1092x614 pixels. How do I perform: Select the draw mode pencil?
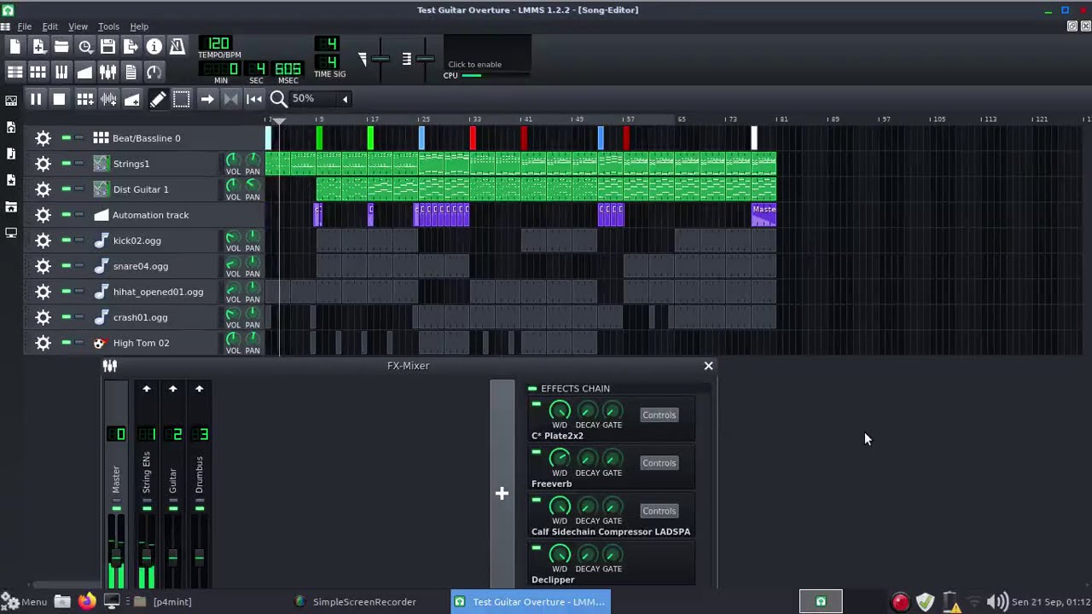click(158, 100)
